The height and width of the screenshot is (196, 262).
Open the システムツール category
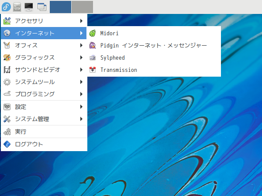tap(44, 82)
